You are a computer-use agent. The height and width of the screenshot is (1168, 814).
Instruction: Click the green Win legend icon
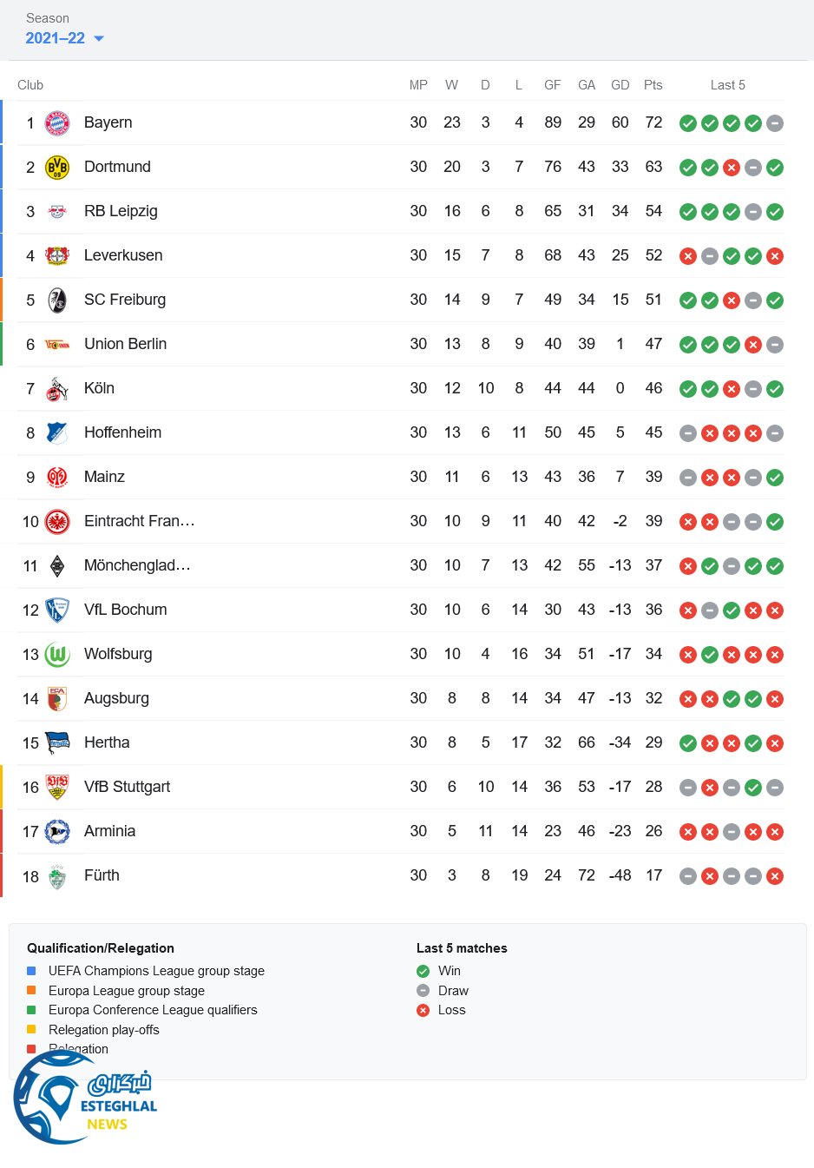coord(423,971)
